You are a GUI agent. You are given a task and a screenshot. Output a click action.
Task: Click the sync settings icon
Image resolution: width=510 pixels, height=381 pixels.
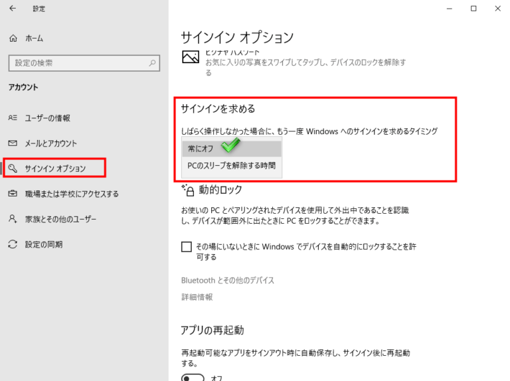[13, 244]
